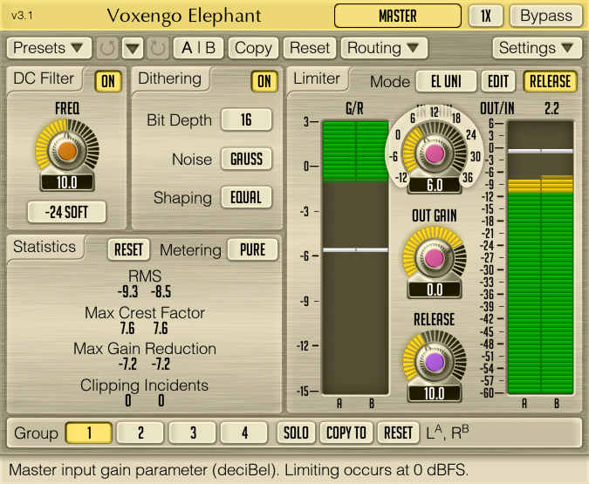Select channel Group 1
This screenshot has height=484, width=589.
pos(89,433)
